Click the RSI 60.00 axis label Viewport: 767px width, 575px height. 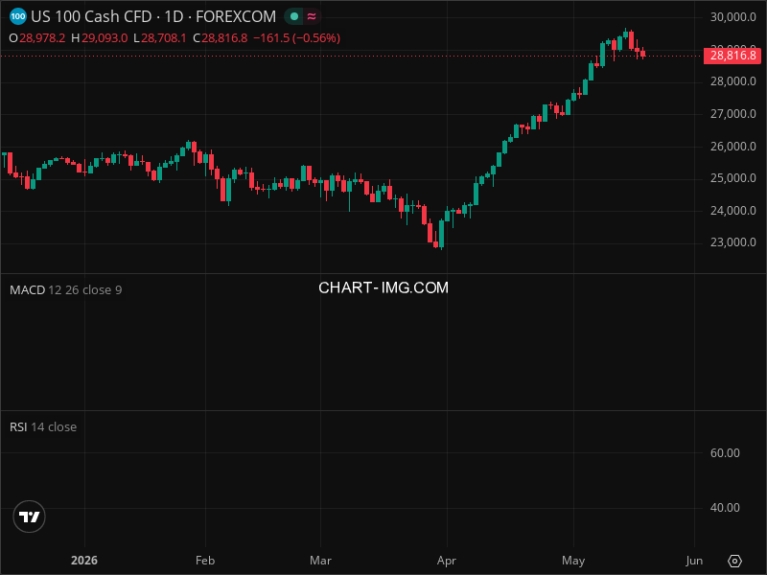725,453
